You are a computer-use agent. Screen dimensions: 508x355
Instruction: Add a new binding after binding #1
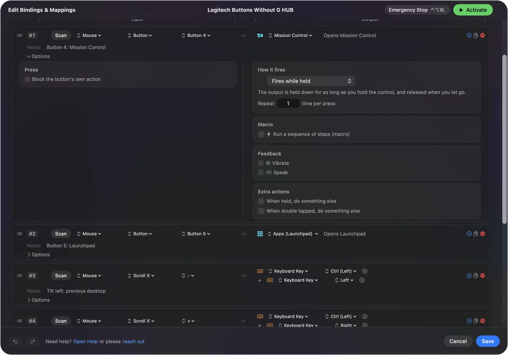(469, 35)
